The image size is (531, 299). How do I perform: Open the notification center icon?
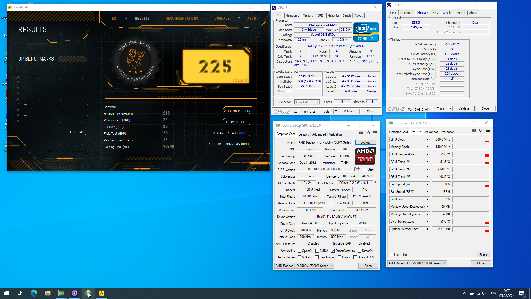(522, 293)
